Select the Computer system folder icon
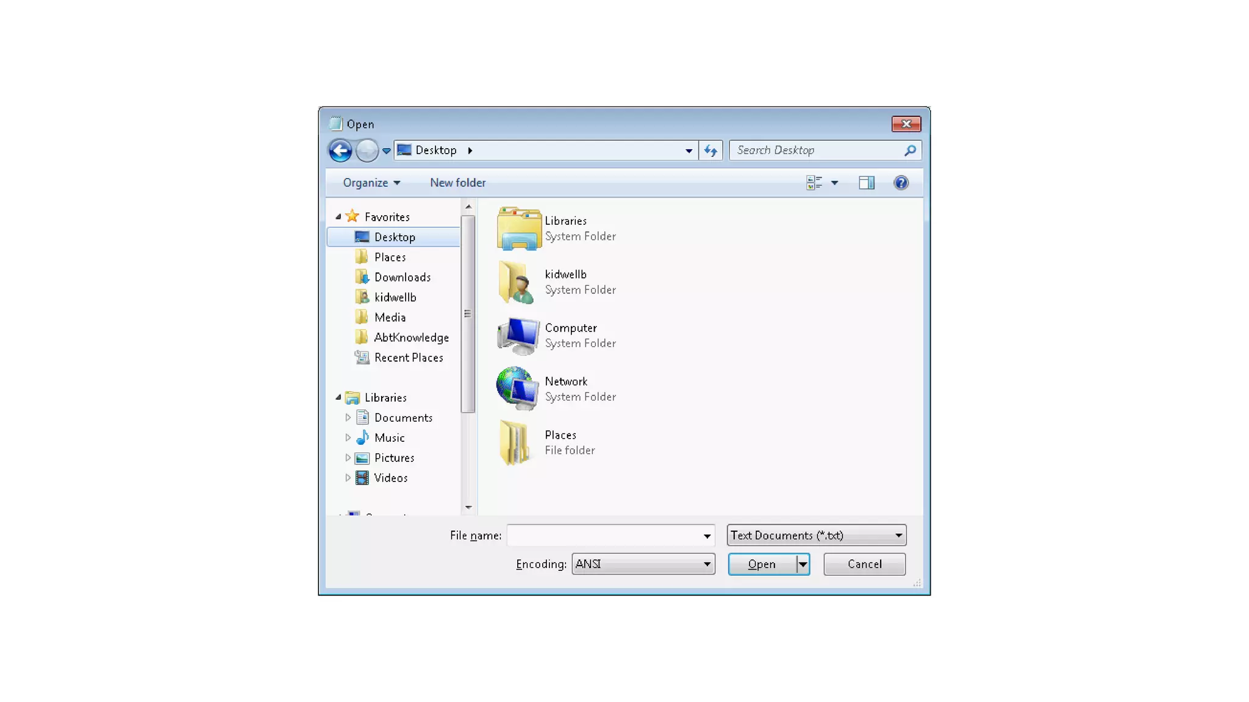 [x=518, y=336]
